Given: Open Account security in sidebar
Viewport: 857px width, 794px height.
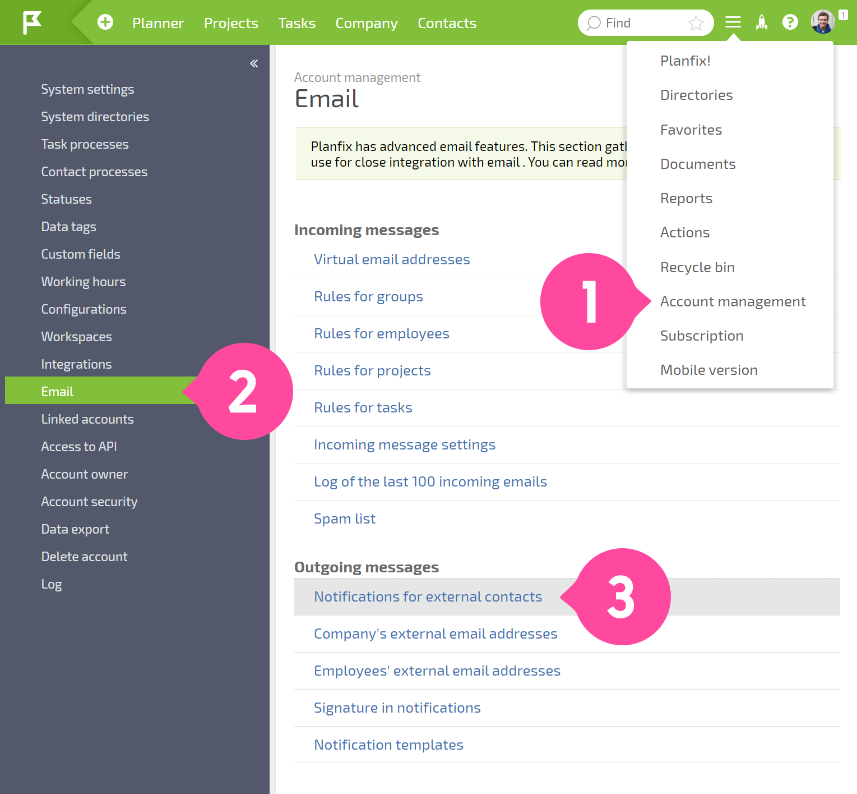Looking at the screenshot, I should (89, 502).
